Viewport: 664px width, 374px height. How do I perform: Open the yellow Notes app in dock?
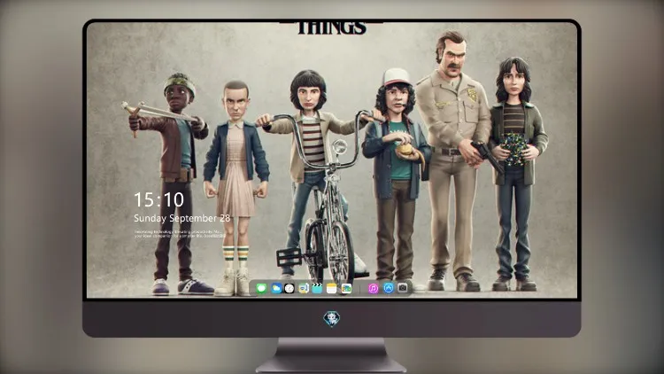[332, 288]
